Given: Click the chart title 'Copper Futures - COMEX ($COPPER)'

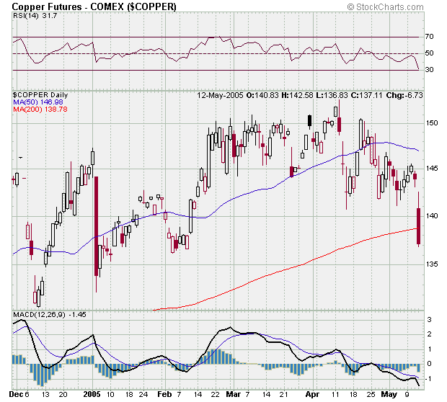Looking at the screenshot, I should click(94, 6).
